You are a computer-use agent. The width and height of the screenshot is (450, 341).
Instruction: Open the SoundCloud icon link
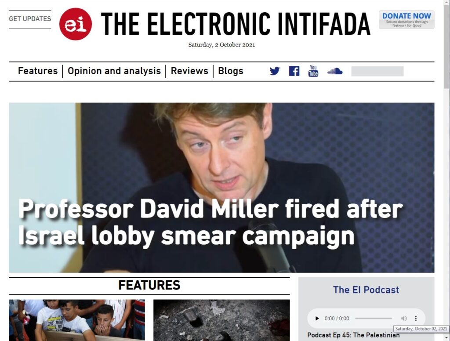tap(334, 71)
